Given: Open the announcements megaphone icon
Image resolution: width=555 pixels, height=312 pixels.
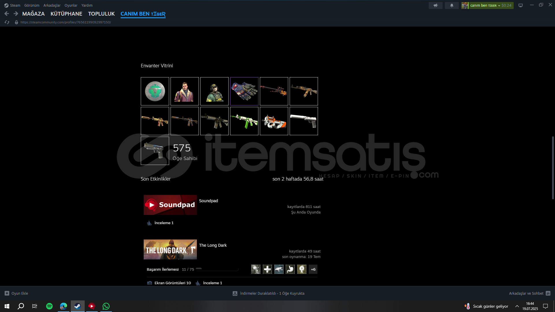Looking at the screenshot, I should [436, 5].
